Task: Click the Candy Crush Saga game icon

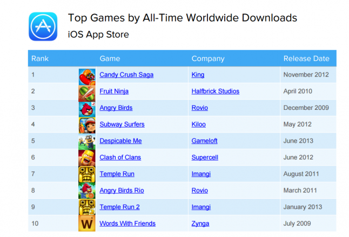Action: pos(87,75)
